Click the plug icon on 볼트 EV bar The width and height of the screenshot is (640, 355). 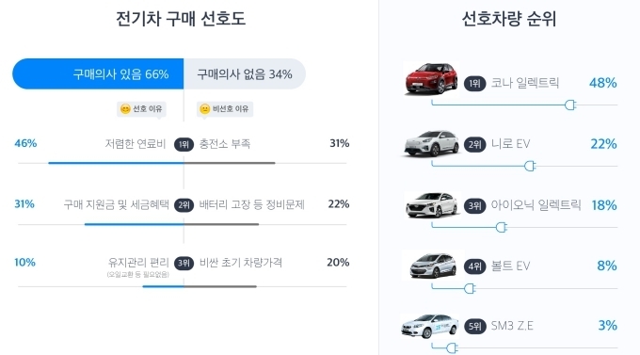click(470, 288)
